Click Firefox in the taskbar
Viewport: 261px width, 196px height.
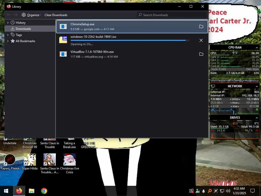(x=19, y=191)
